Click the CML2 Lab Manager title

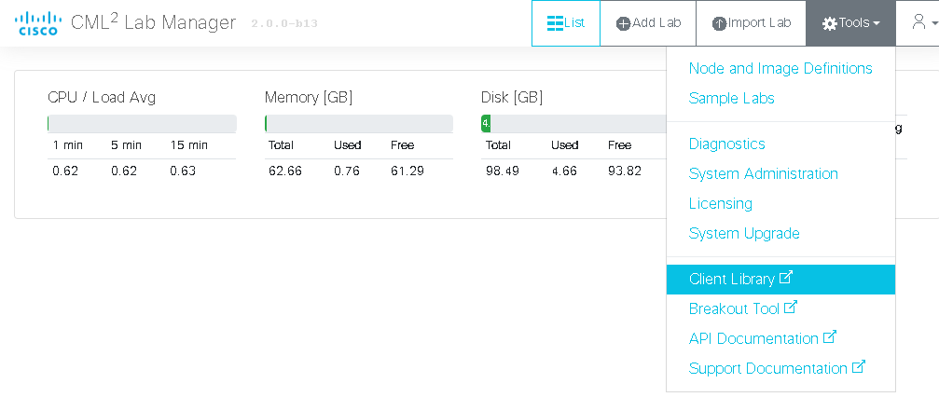[x=153, y=22]
